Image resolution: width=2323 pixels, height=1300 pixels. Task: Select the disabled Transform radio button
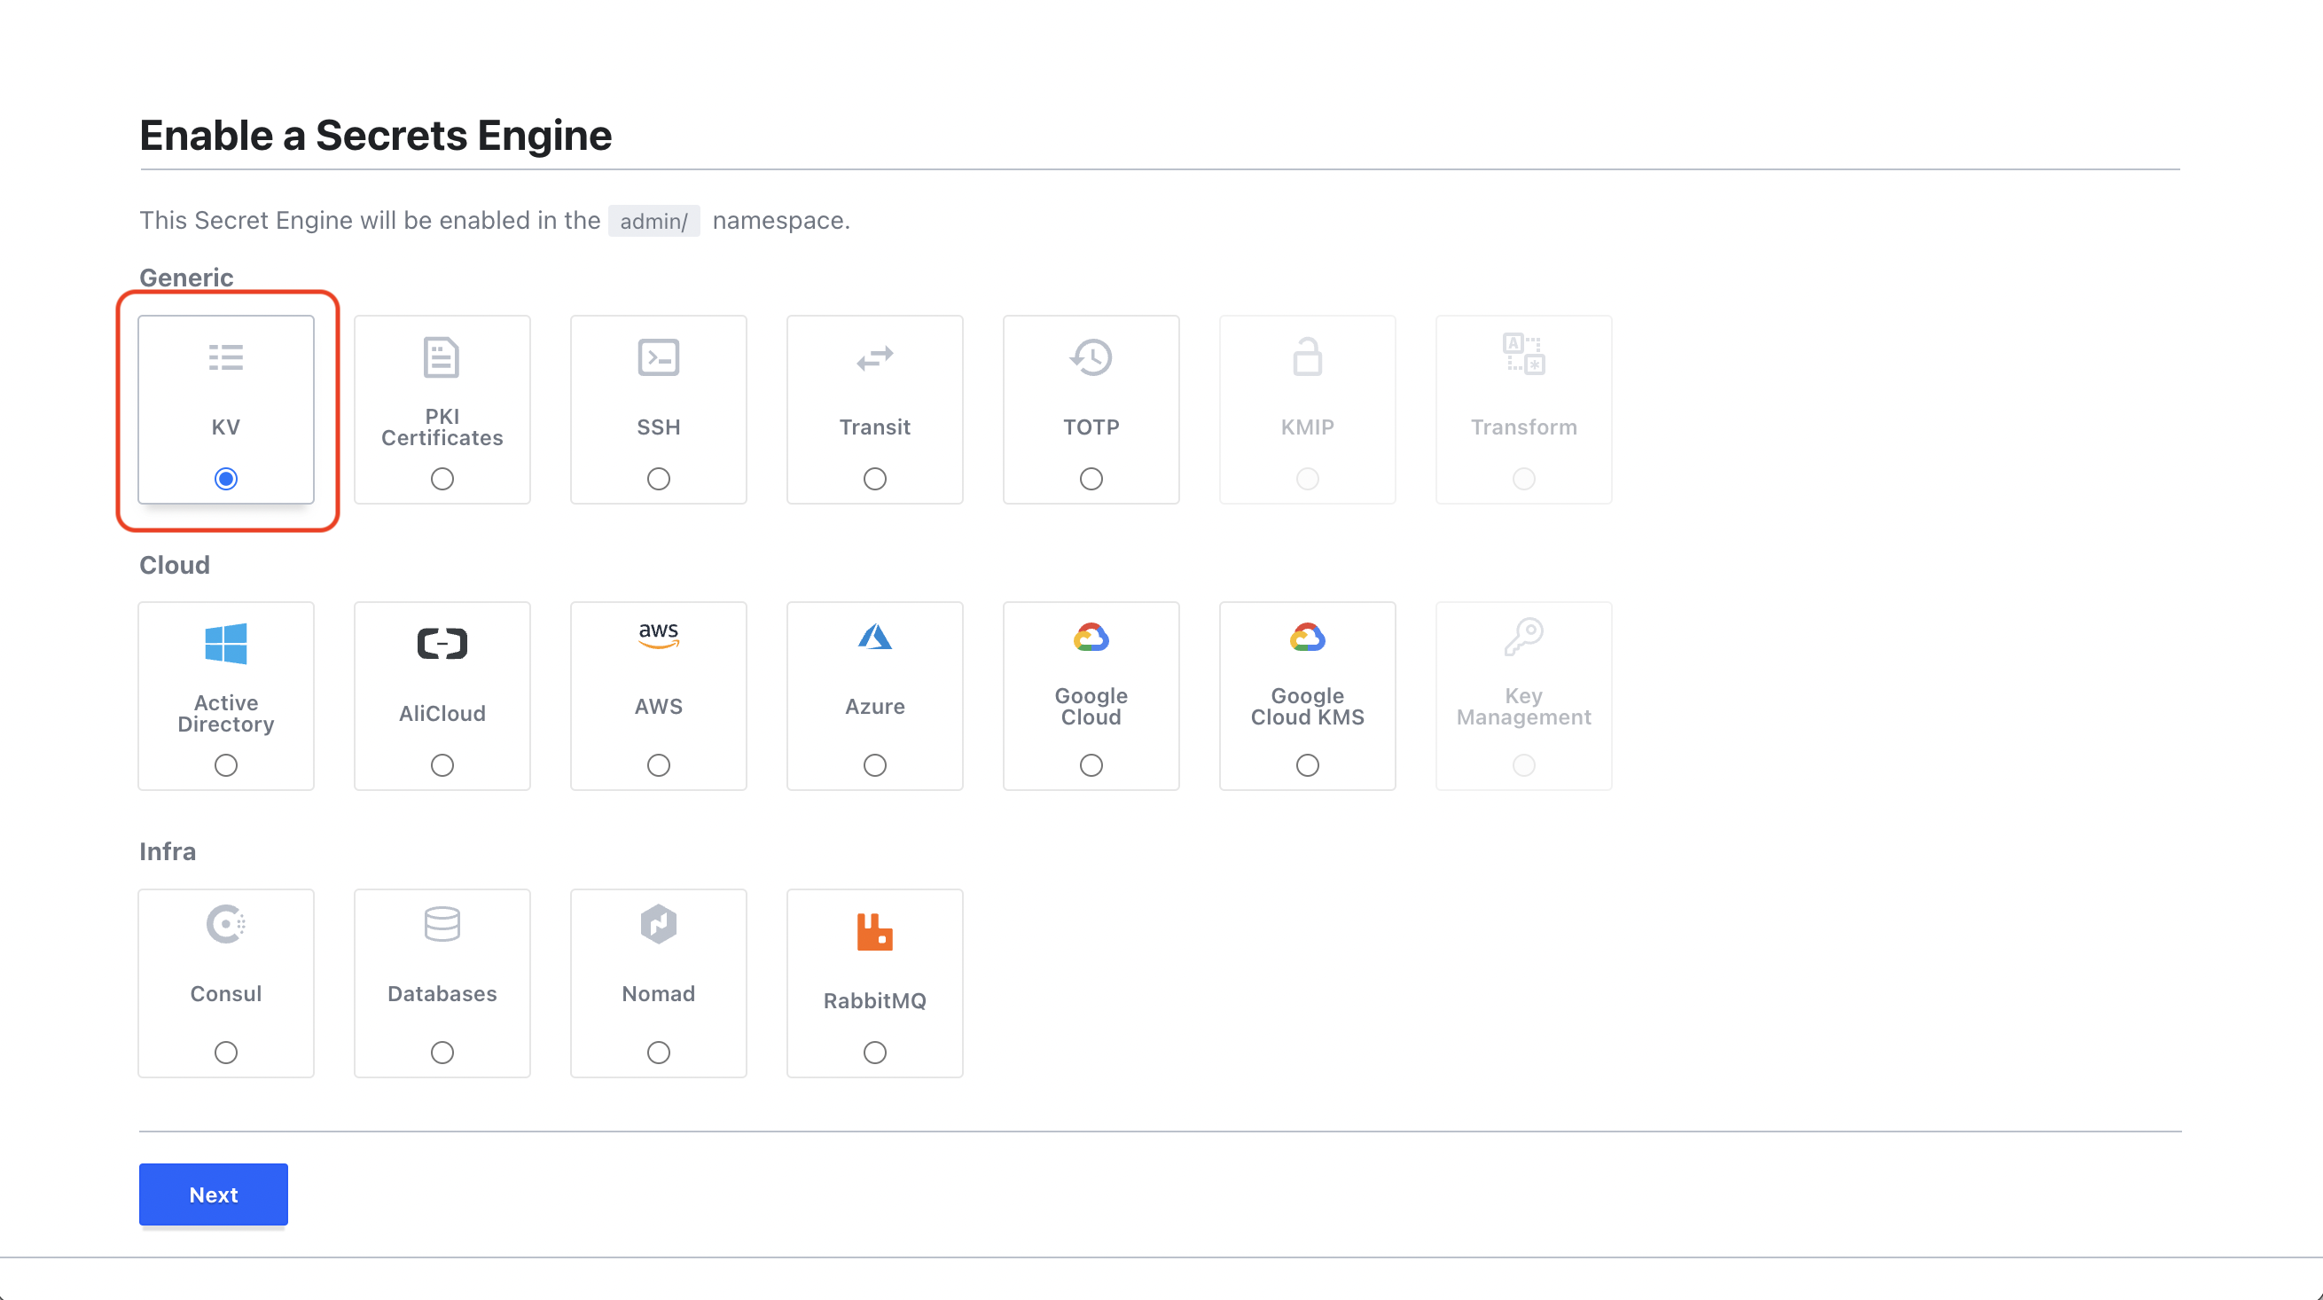click(x=1524, y=479)
